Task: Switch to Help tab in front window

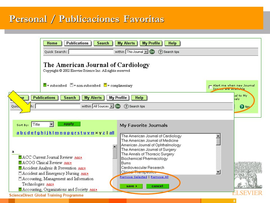Action: [x=139, y=98]
